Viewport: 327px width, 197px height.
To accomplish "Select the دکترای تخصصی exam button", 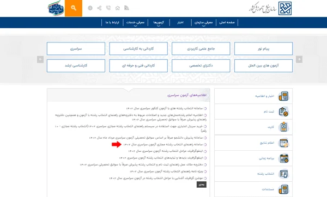I will coord(201,66).
